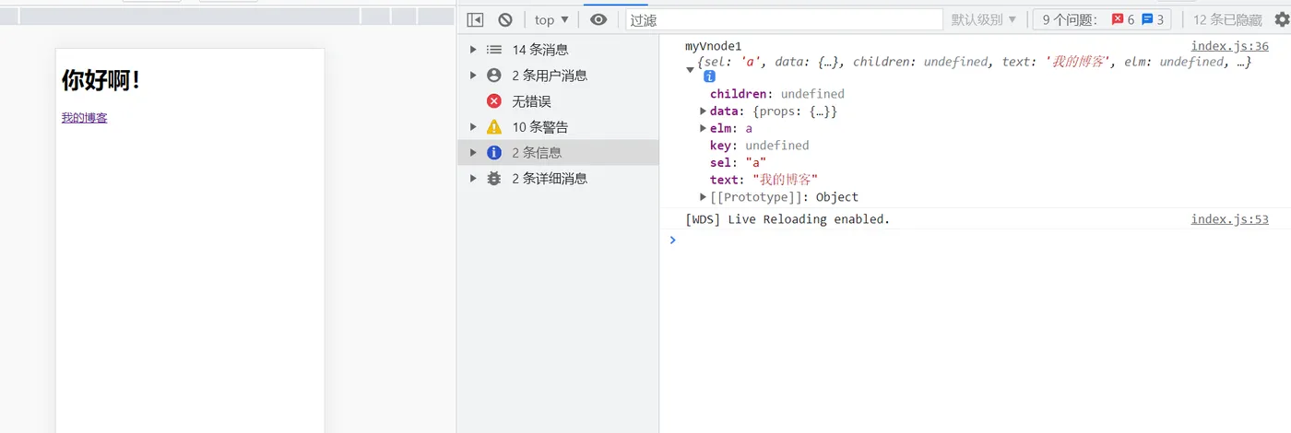
Task: Open the 我的博客 link on the page
Action: point(84,118)
